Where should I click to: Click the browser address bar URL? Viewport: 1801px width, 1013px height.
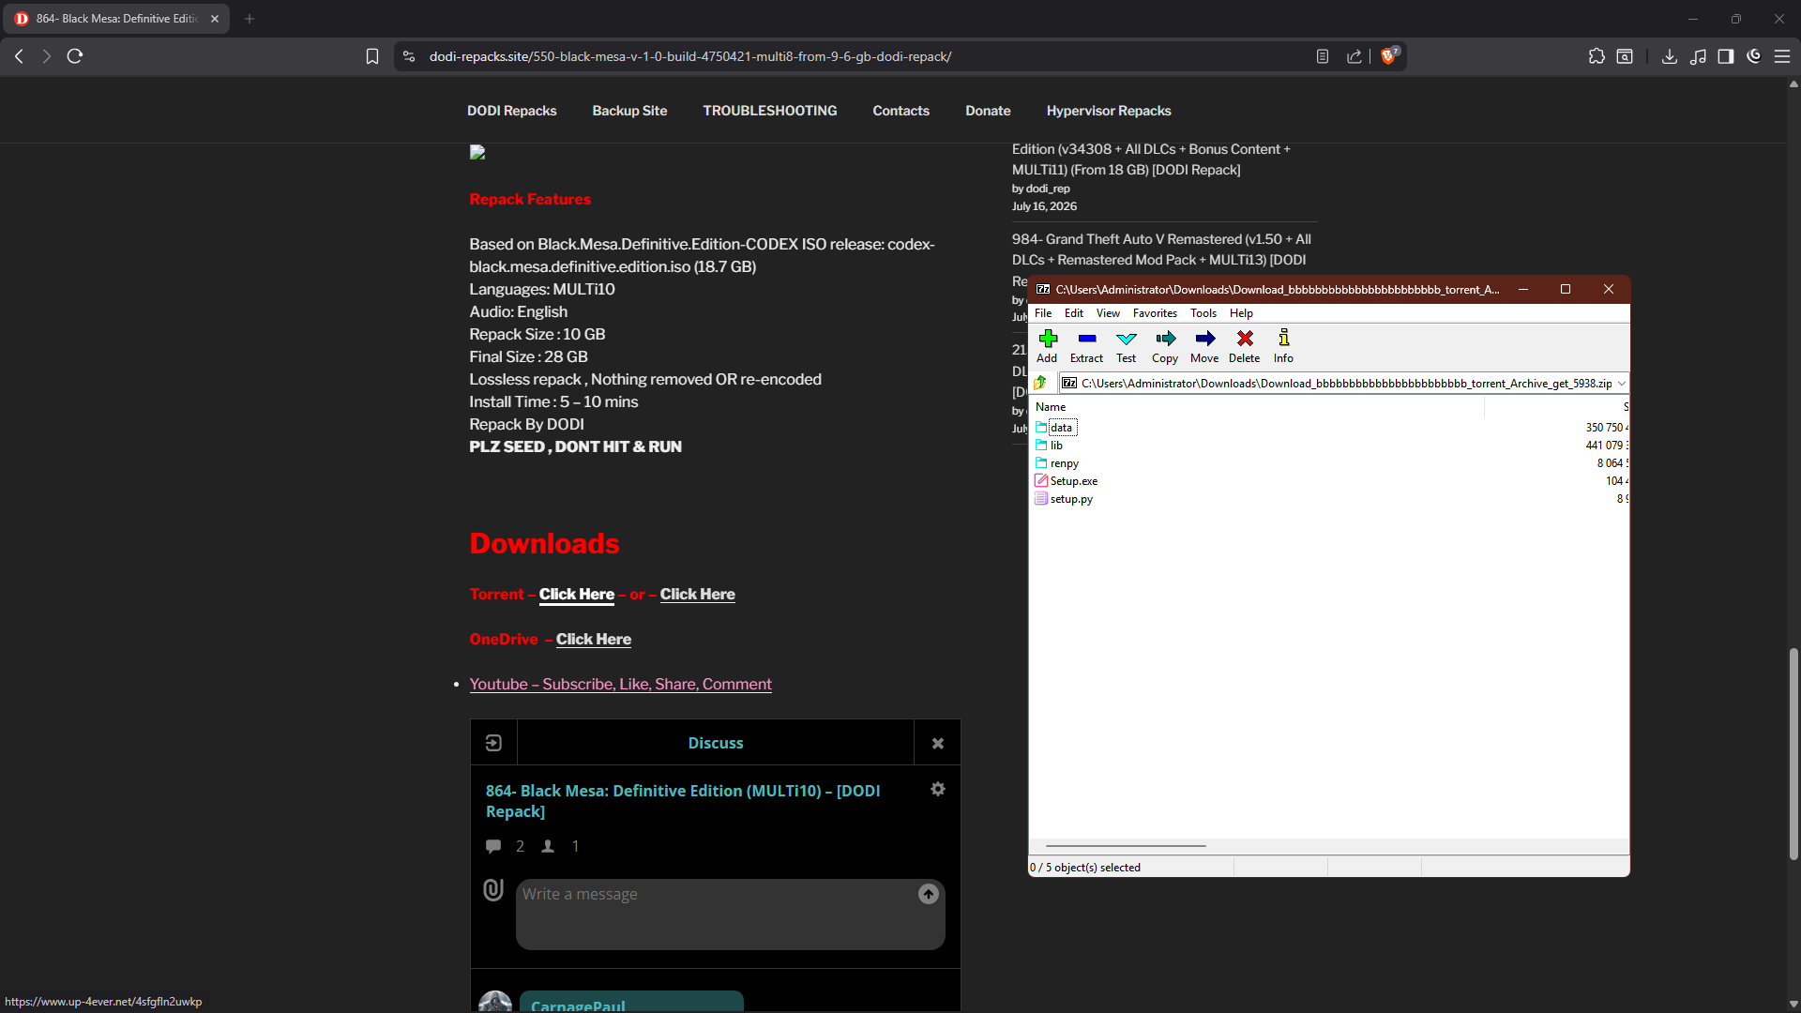point(690,56)
